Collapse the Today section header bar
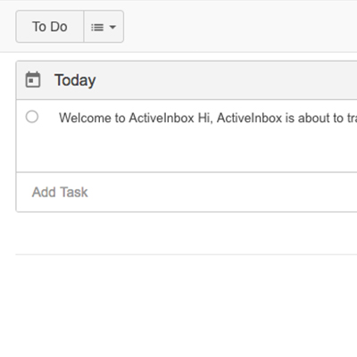 pos(187,80)
